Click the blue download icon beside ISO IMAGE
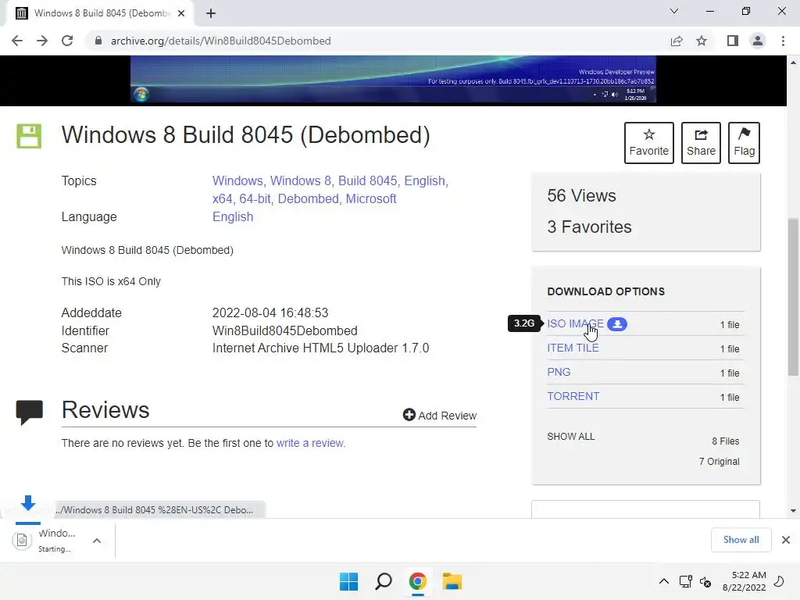The width and height of the screenshot is (800, 600). 617,324
